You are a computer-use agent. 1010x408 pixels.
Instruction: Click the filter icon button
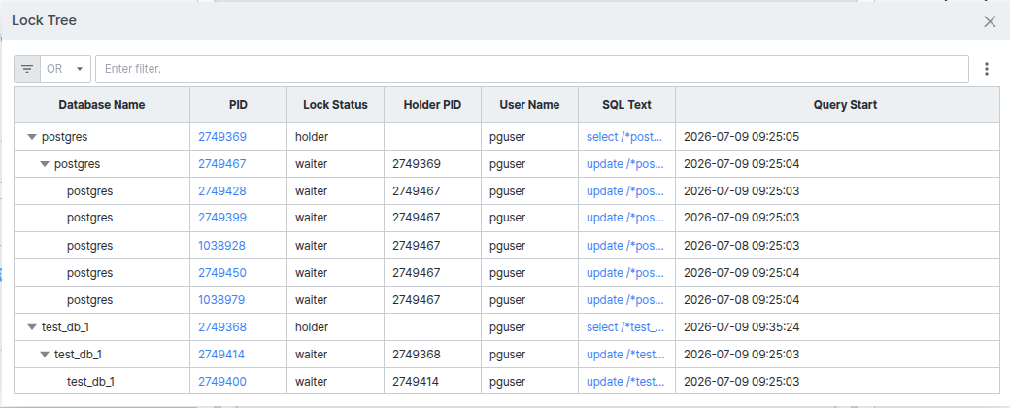(x=27, y=69)
